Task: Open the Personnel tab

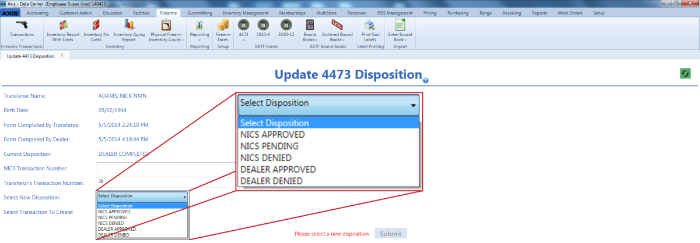Action: pos(356,12)
